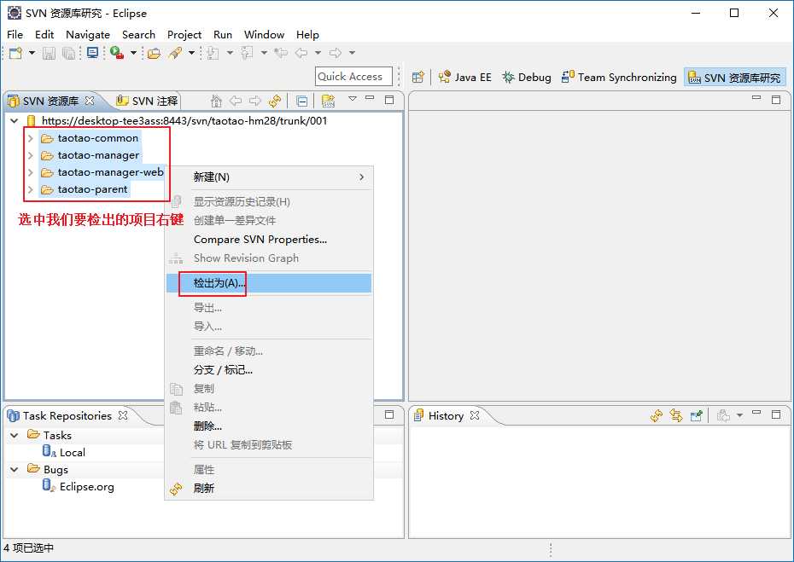Select the taotao-common folder row
794x562 pixels.
pyautogui.click(x=90, y=138)
